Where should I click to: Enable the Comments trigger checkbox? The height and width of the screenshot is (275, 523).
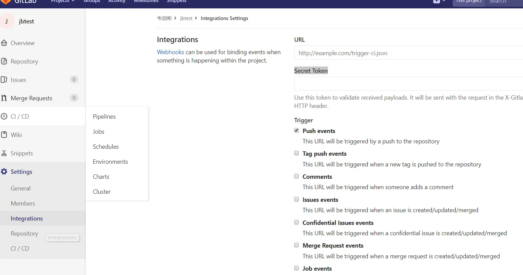click(297, 176)
